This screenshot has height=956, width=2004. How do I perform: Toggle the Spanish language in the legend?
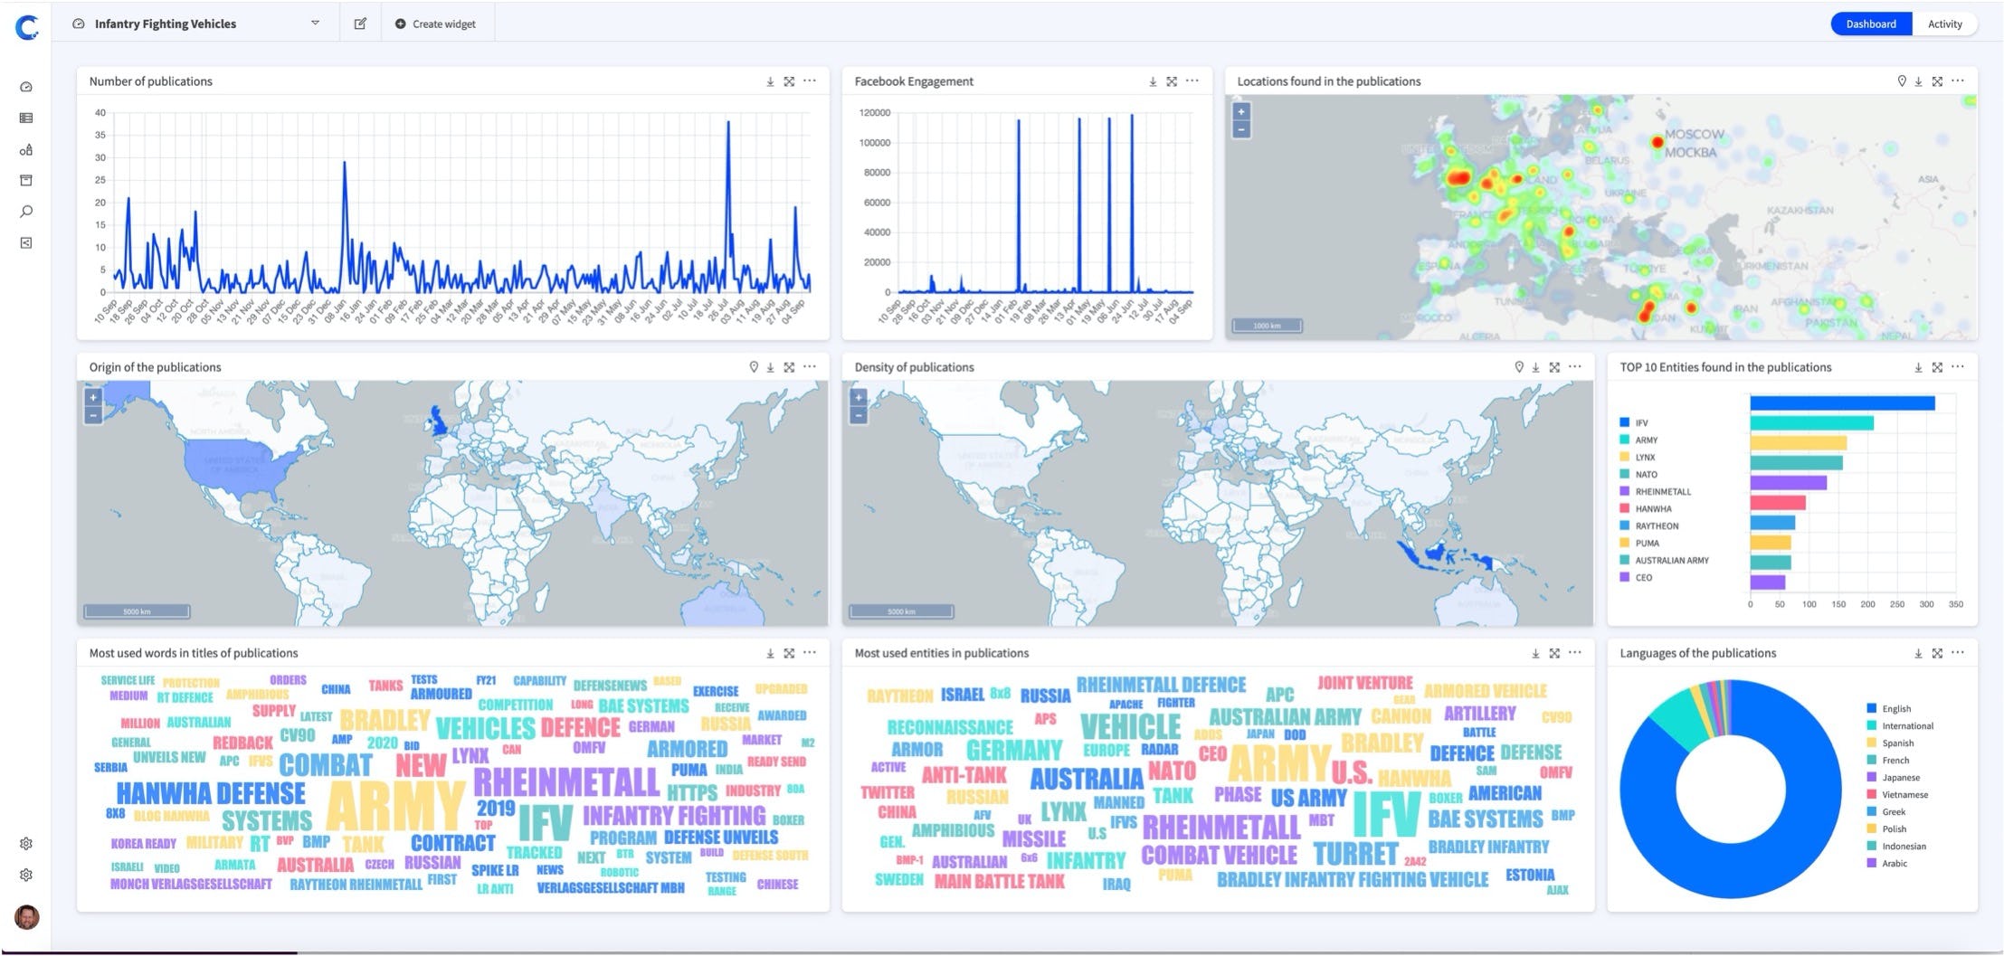click(x=1890, y=743)
